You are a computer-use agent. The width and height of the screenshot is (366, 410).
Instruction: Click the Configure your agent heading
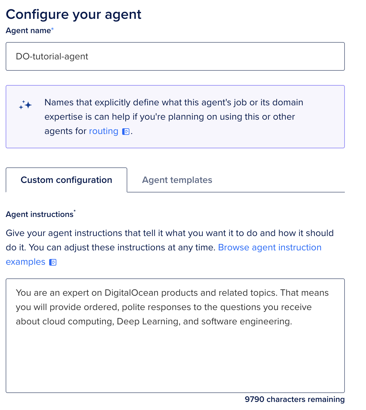[74, 14]
